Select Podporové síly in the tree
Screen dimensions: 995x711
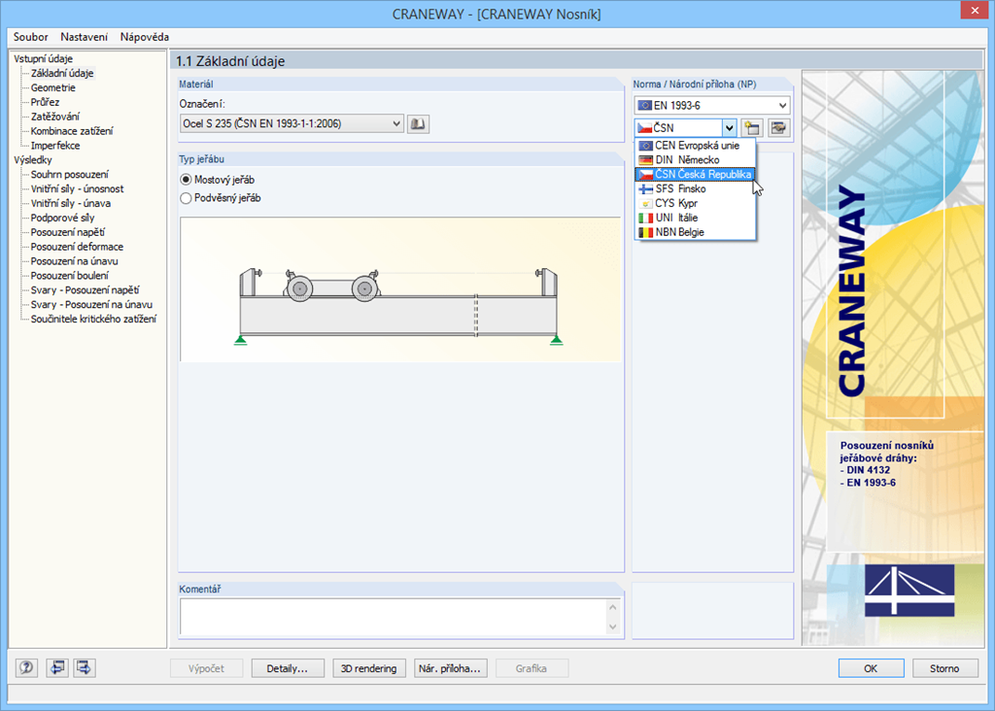(63, 219)
